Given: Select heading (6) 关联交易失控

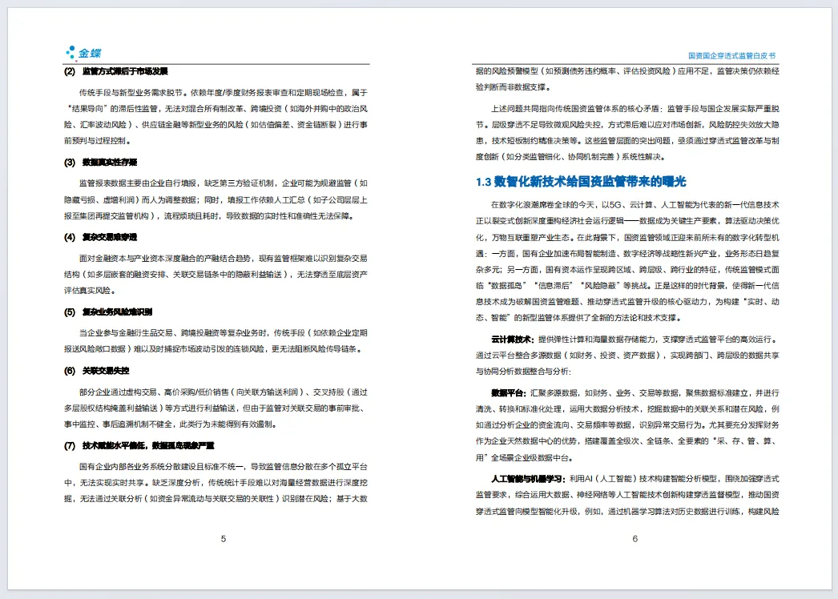Looking at the screenshot, I should coord(97,371).
